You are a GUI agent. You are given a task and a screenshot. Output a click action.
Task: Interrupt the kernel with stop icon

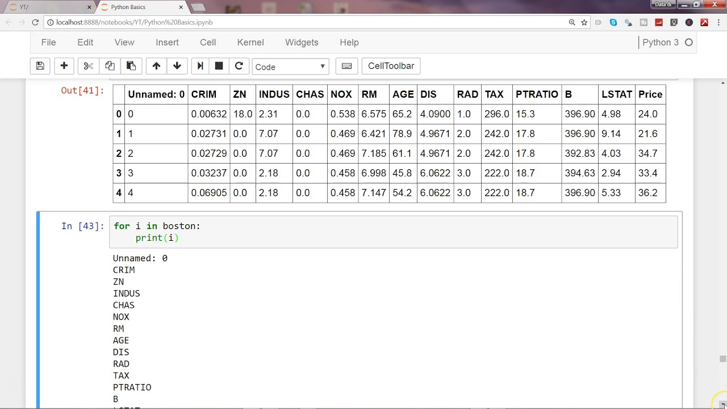pyautogui.click(x=219, y=66)
